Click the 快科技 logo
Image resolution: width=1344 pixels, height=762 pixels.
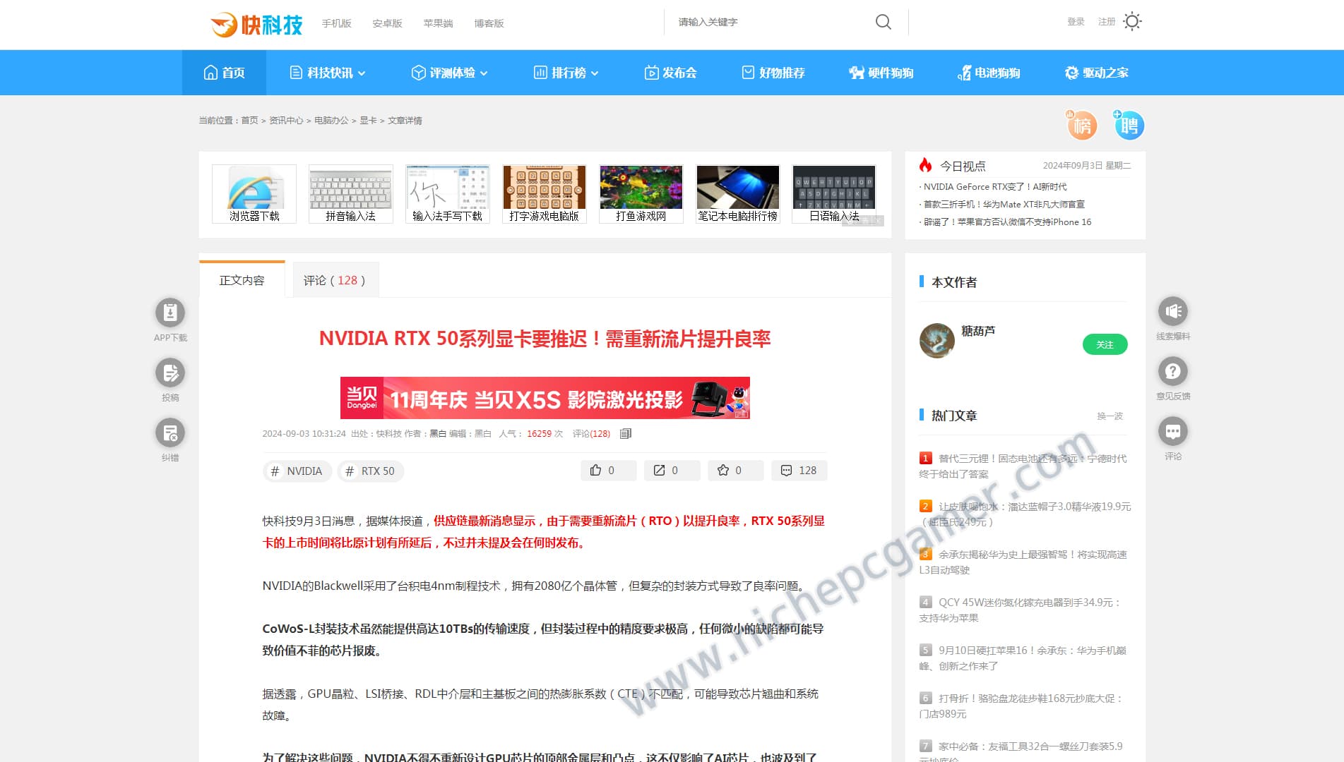coord(256,25)
